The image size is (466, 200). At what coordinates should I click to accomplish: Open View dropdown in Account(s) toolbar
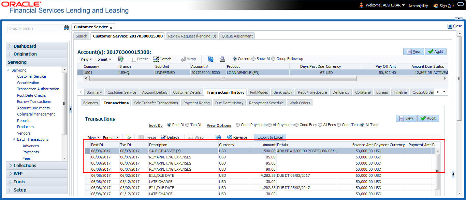click(x=86, y=59)
